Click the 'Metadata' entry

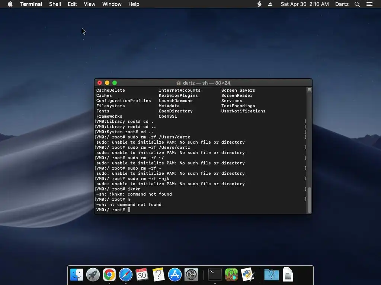pos(169,106)
